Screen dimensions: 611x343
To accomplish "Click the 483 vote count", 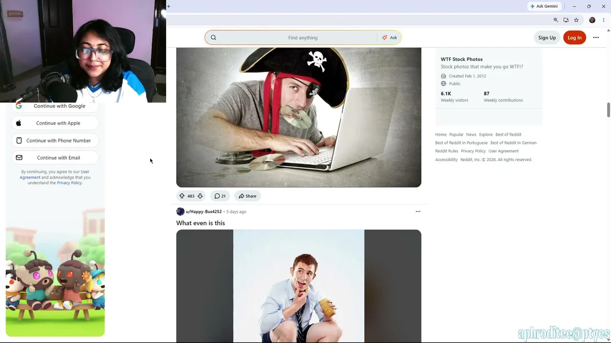I will pos(191,196).
